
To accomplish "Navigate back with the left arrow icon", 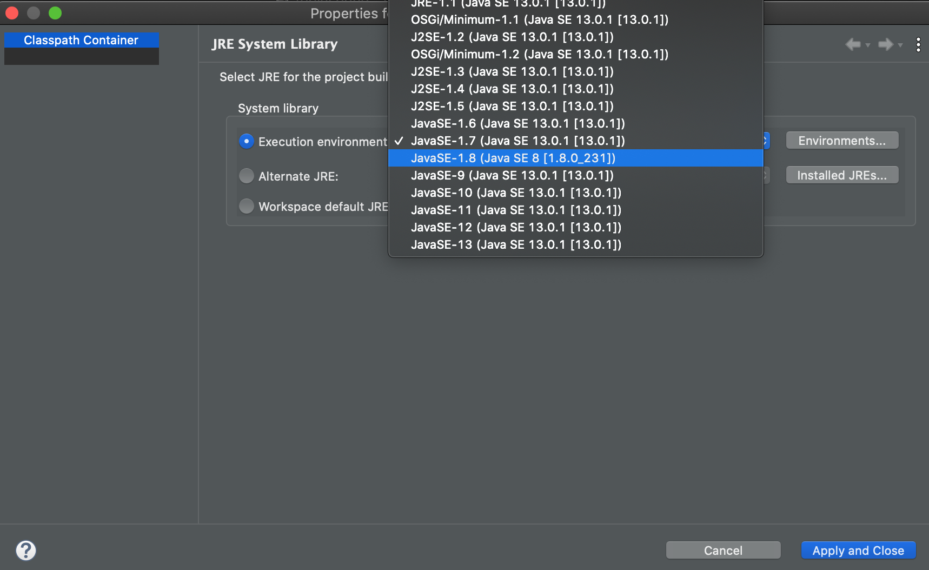I will (853, 44).
